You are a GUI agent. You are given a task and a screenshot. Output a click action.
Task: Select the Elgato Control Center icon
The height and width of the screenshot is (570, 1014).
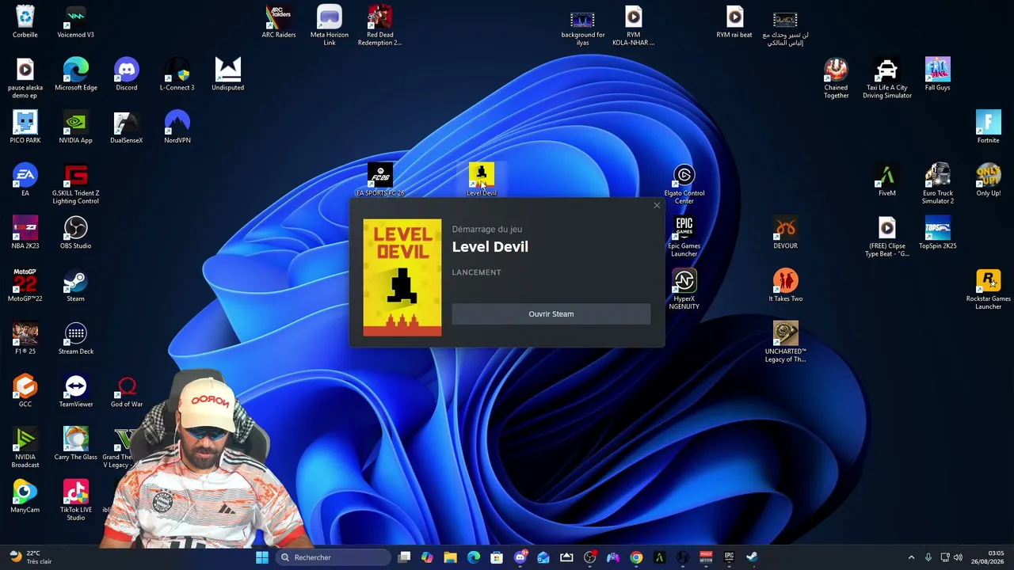pyautogui.click(x=684, y=184)
